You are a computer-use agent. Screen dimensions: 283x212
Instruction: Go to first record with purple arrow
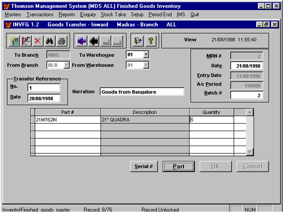coord(82,41)
